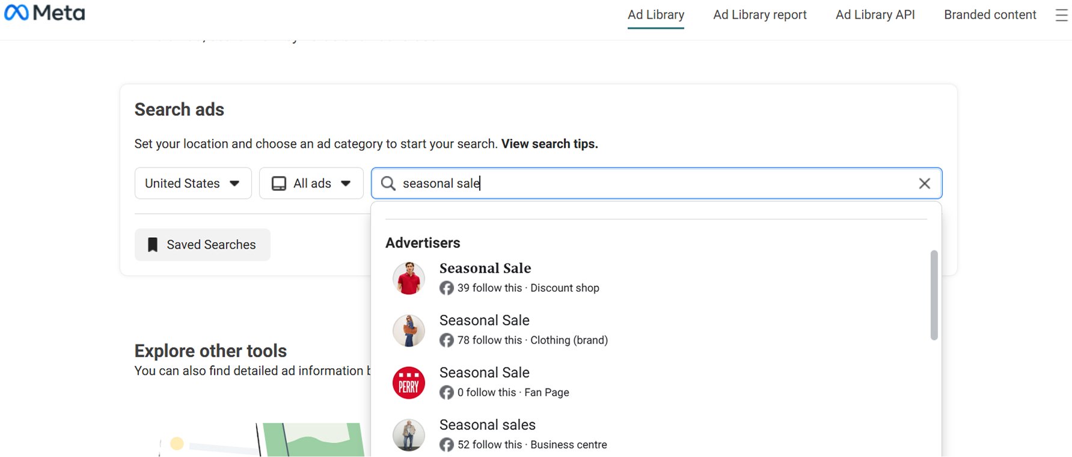This screenshot has height=457, width=1072.
Task: Open the hamburger menu icon
Action: (x=1061, y=15)
